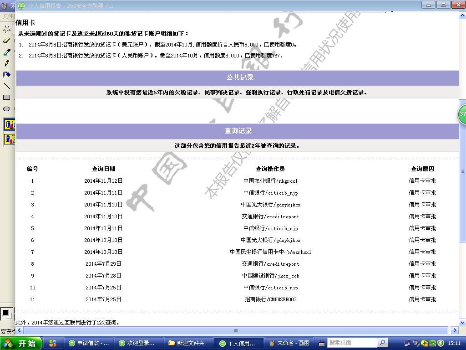Select the Free-Form Select tool in Paint
The height and width of the screenshot is (350, 466).
(6, 29)
